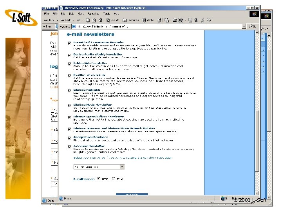Select Text e-mail format radio button
282x212 pixels.
(x=114, y=179)
